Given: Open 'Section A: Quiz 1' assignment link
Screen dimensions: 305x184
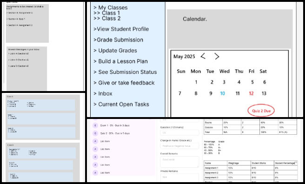Looking at the screenshot, I should [16, 19].
